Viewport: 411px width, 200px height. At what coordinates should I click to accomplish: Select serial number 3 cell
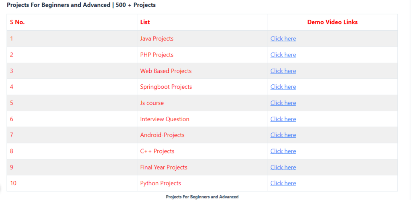72,71
